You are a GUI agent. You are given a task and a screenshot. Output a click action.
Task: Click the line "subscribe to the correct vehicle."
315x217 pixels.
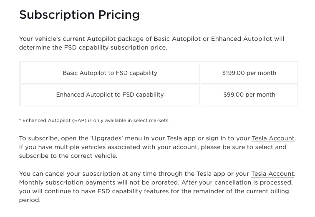tap(68, 156)
